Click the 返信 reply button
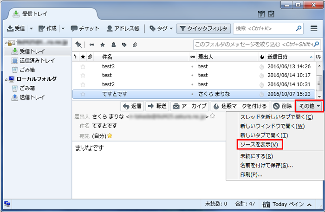This screenshot has height=212, width=325. [132, 106]
